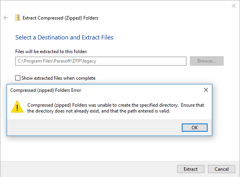Image resolution: width=240 pixels, height=177 pixels.
Task: Click the back arrow in the wizard header
Action: 6,18
